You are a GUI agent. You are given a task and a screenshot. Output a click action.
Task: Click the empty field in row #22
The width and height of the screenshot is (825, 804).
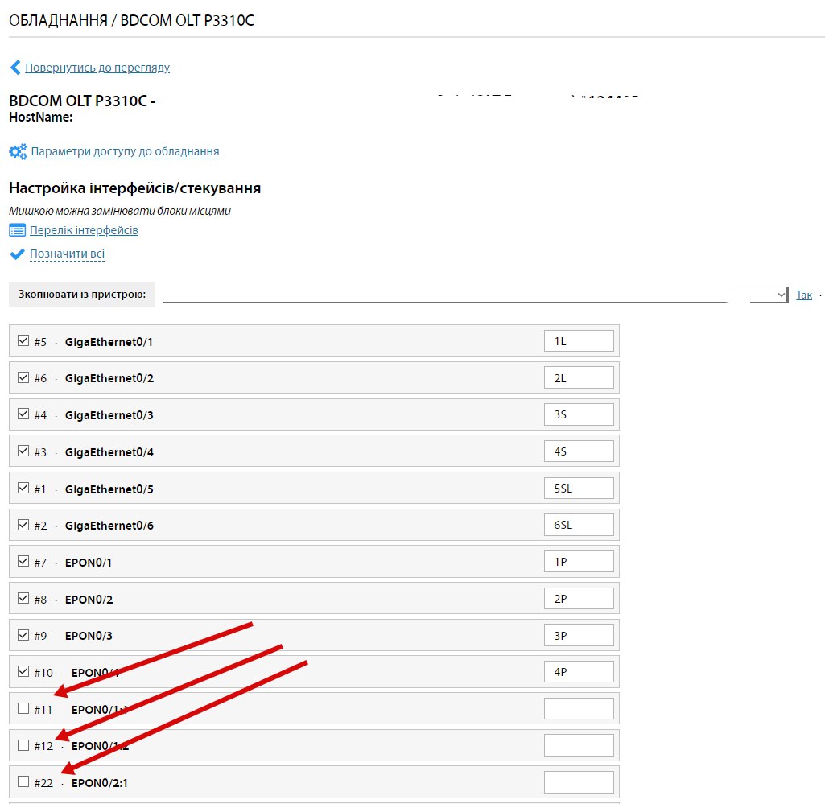[x=579, y=782]
